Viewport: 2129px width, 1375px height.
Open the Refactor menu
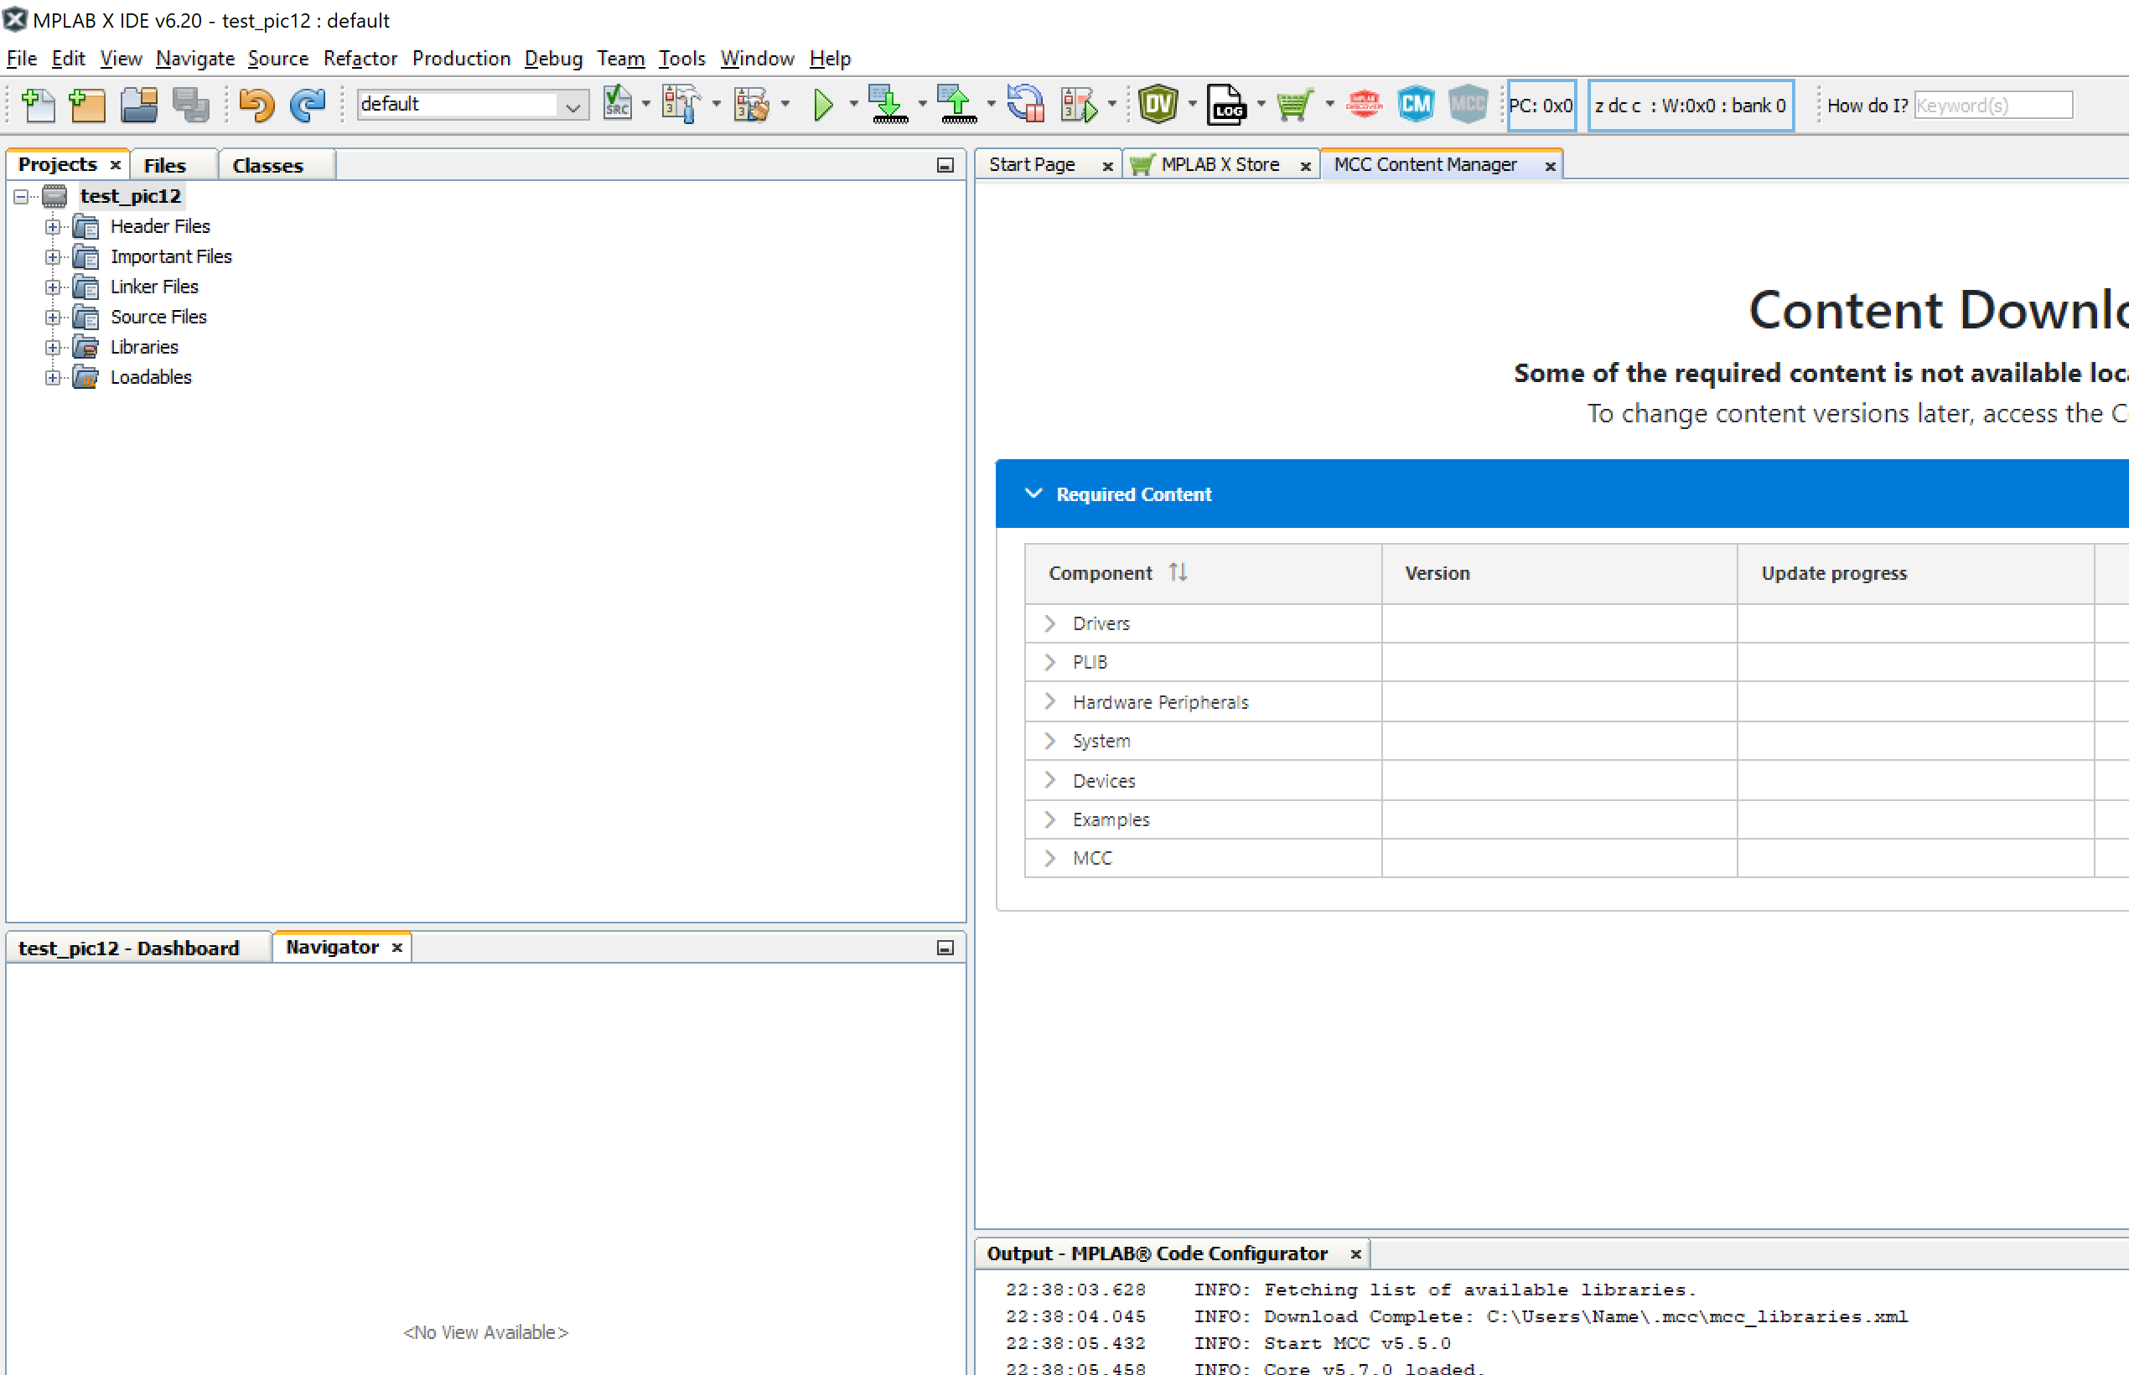click(x=360, y=59)
